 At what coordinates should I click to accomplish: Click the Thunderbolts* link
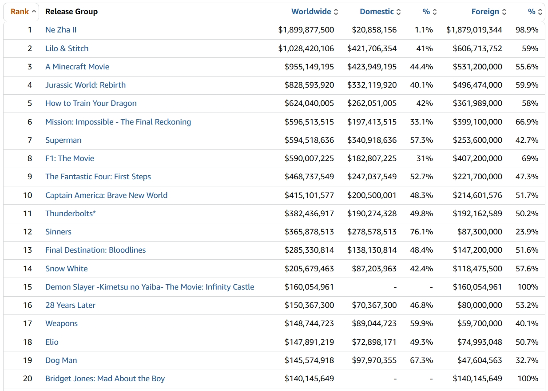coord(71,214)
